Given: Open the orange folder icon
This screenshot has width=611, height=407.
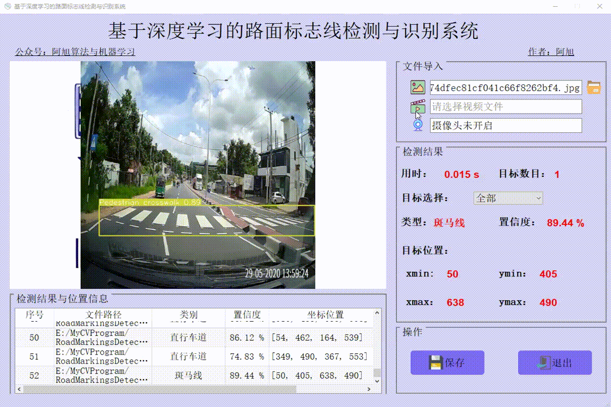Looking at the screenshot, I should 594,87.
